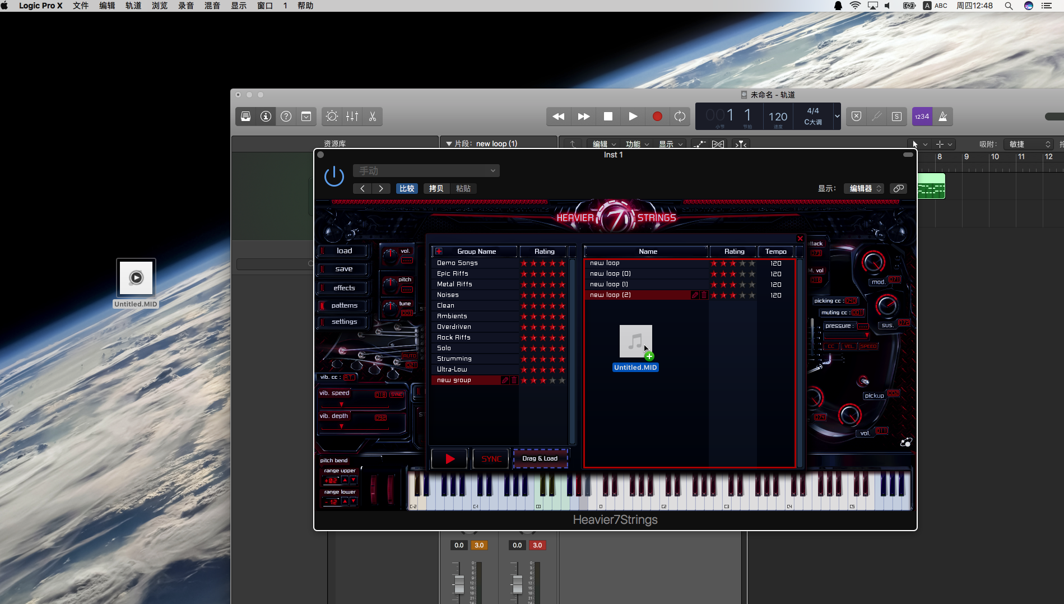Open the Library icon in Logic toolbar
The width and height of the screenshot is (1064, 604).
tap(245, 117)
